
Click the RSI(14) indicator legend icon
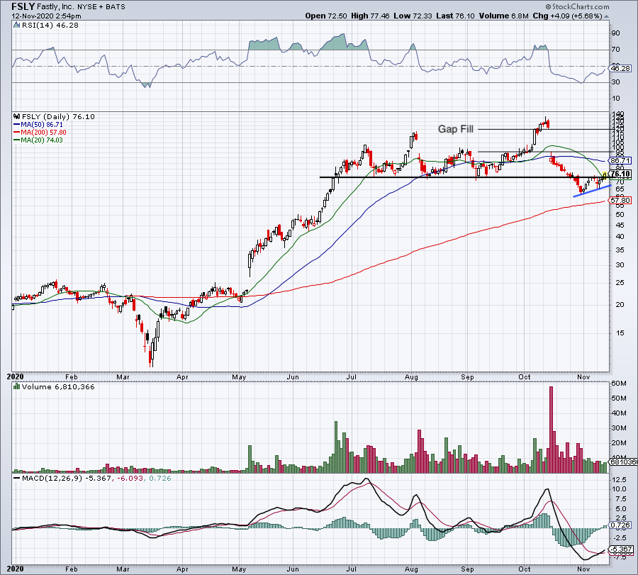[x=17, y=26]
